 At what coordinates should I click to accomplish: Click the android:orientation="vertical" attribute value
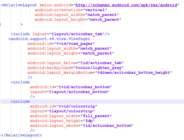click(x=95, y=10)
